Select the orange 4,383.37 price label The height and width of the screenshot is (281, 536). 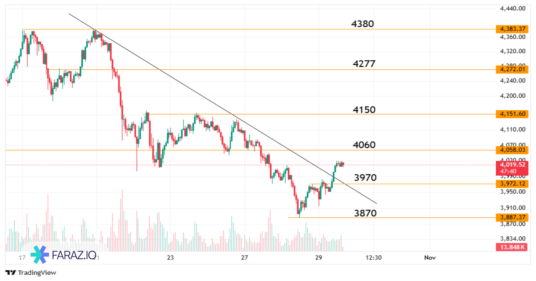tap(512, 29)
